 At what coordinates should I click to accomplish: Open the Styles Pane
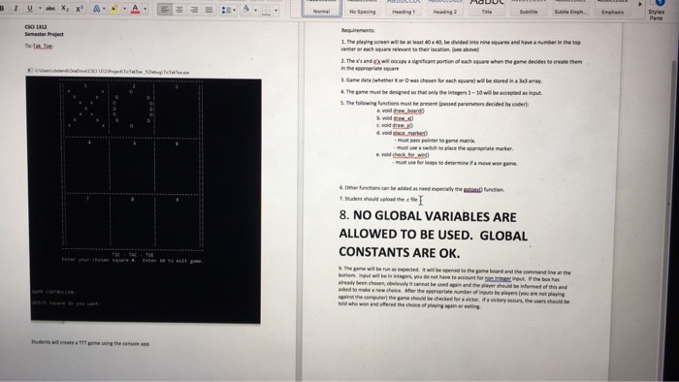[x=657, y=11]
